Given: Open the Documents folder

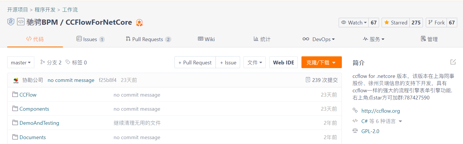Looking at the screenshot, I should click(x=33, y=137).
